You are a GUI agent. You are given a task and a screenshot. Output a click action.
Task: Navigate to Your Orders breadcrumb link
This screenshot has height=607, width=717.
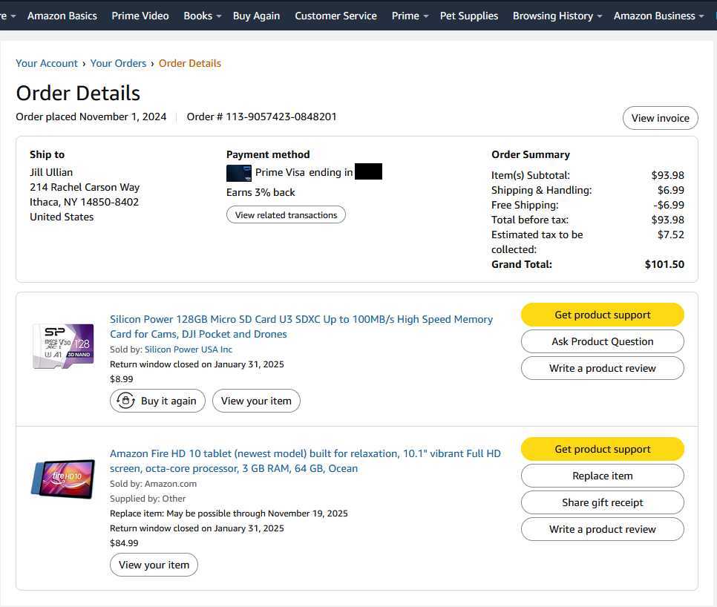pyautogui.click(x=119, y=63)
